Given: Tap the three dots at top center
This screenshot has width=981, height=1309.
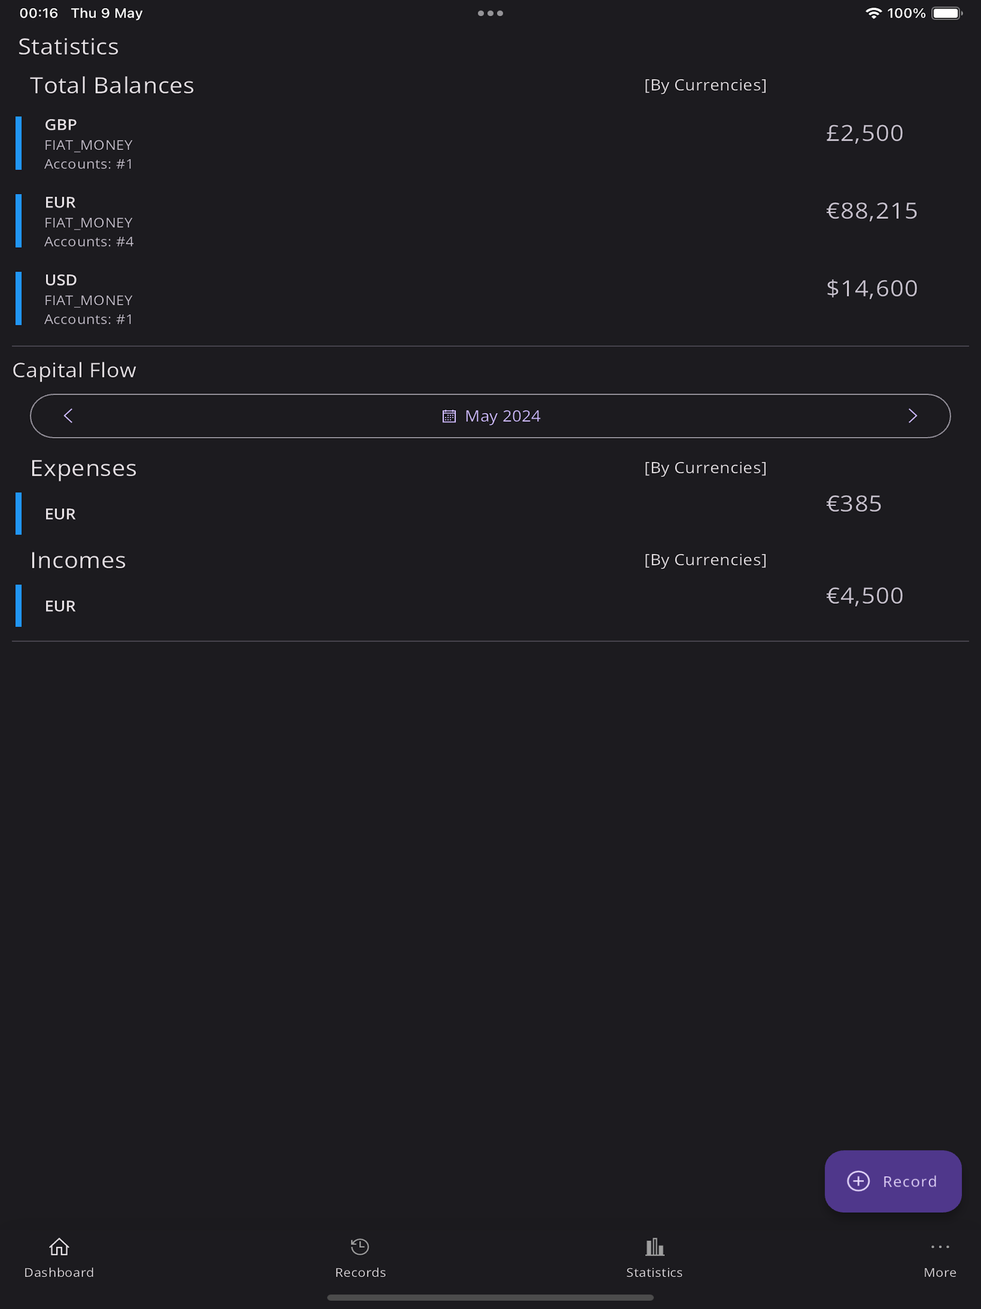Looking at the screenshot, I should tap(490, 13).
